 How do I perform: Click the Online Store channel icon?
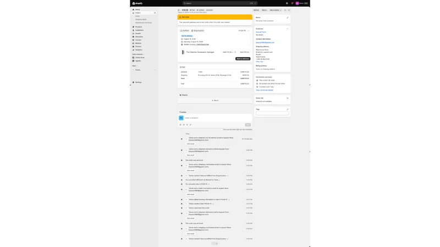[133, 58]
